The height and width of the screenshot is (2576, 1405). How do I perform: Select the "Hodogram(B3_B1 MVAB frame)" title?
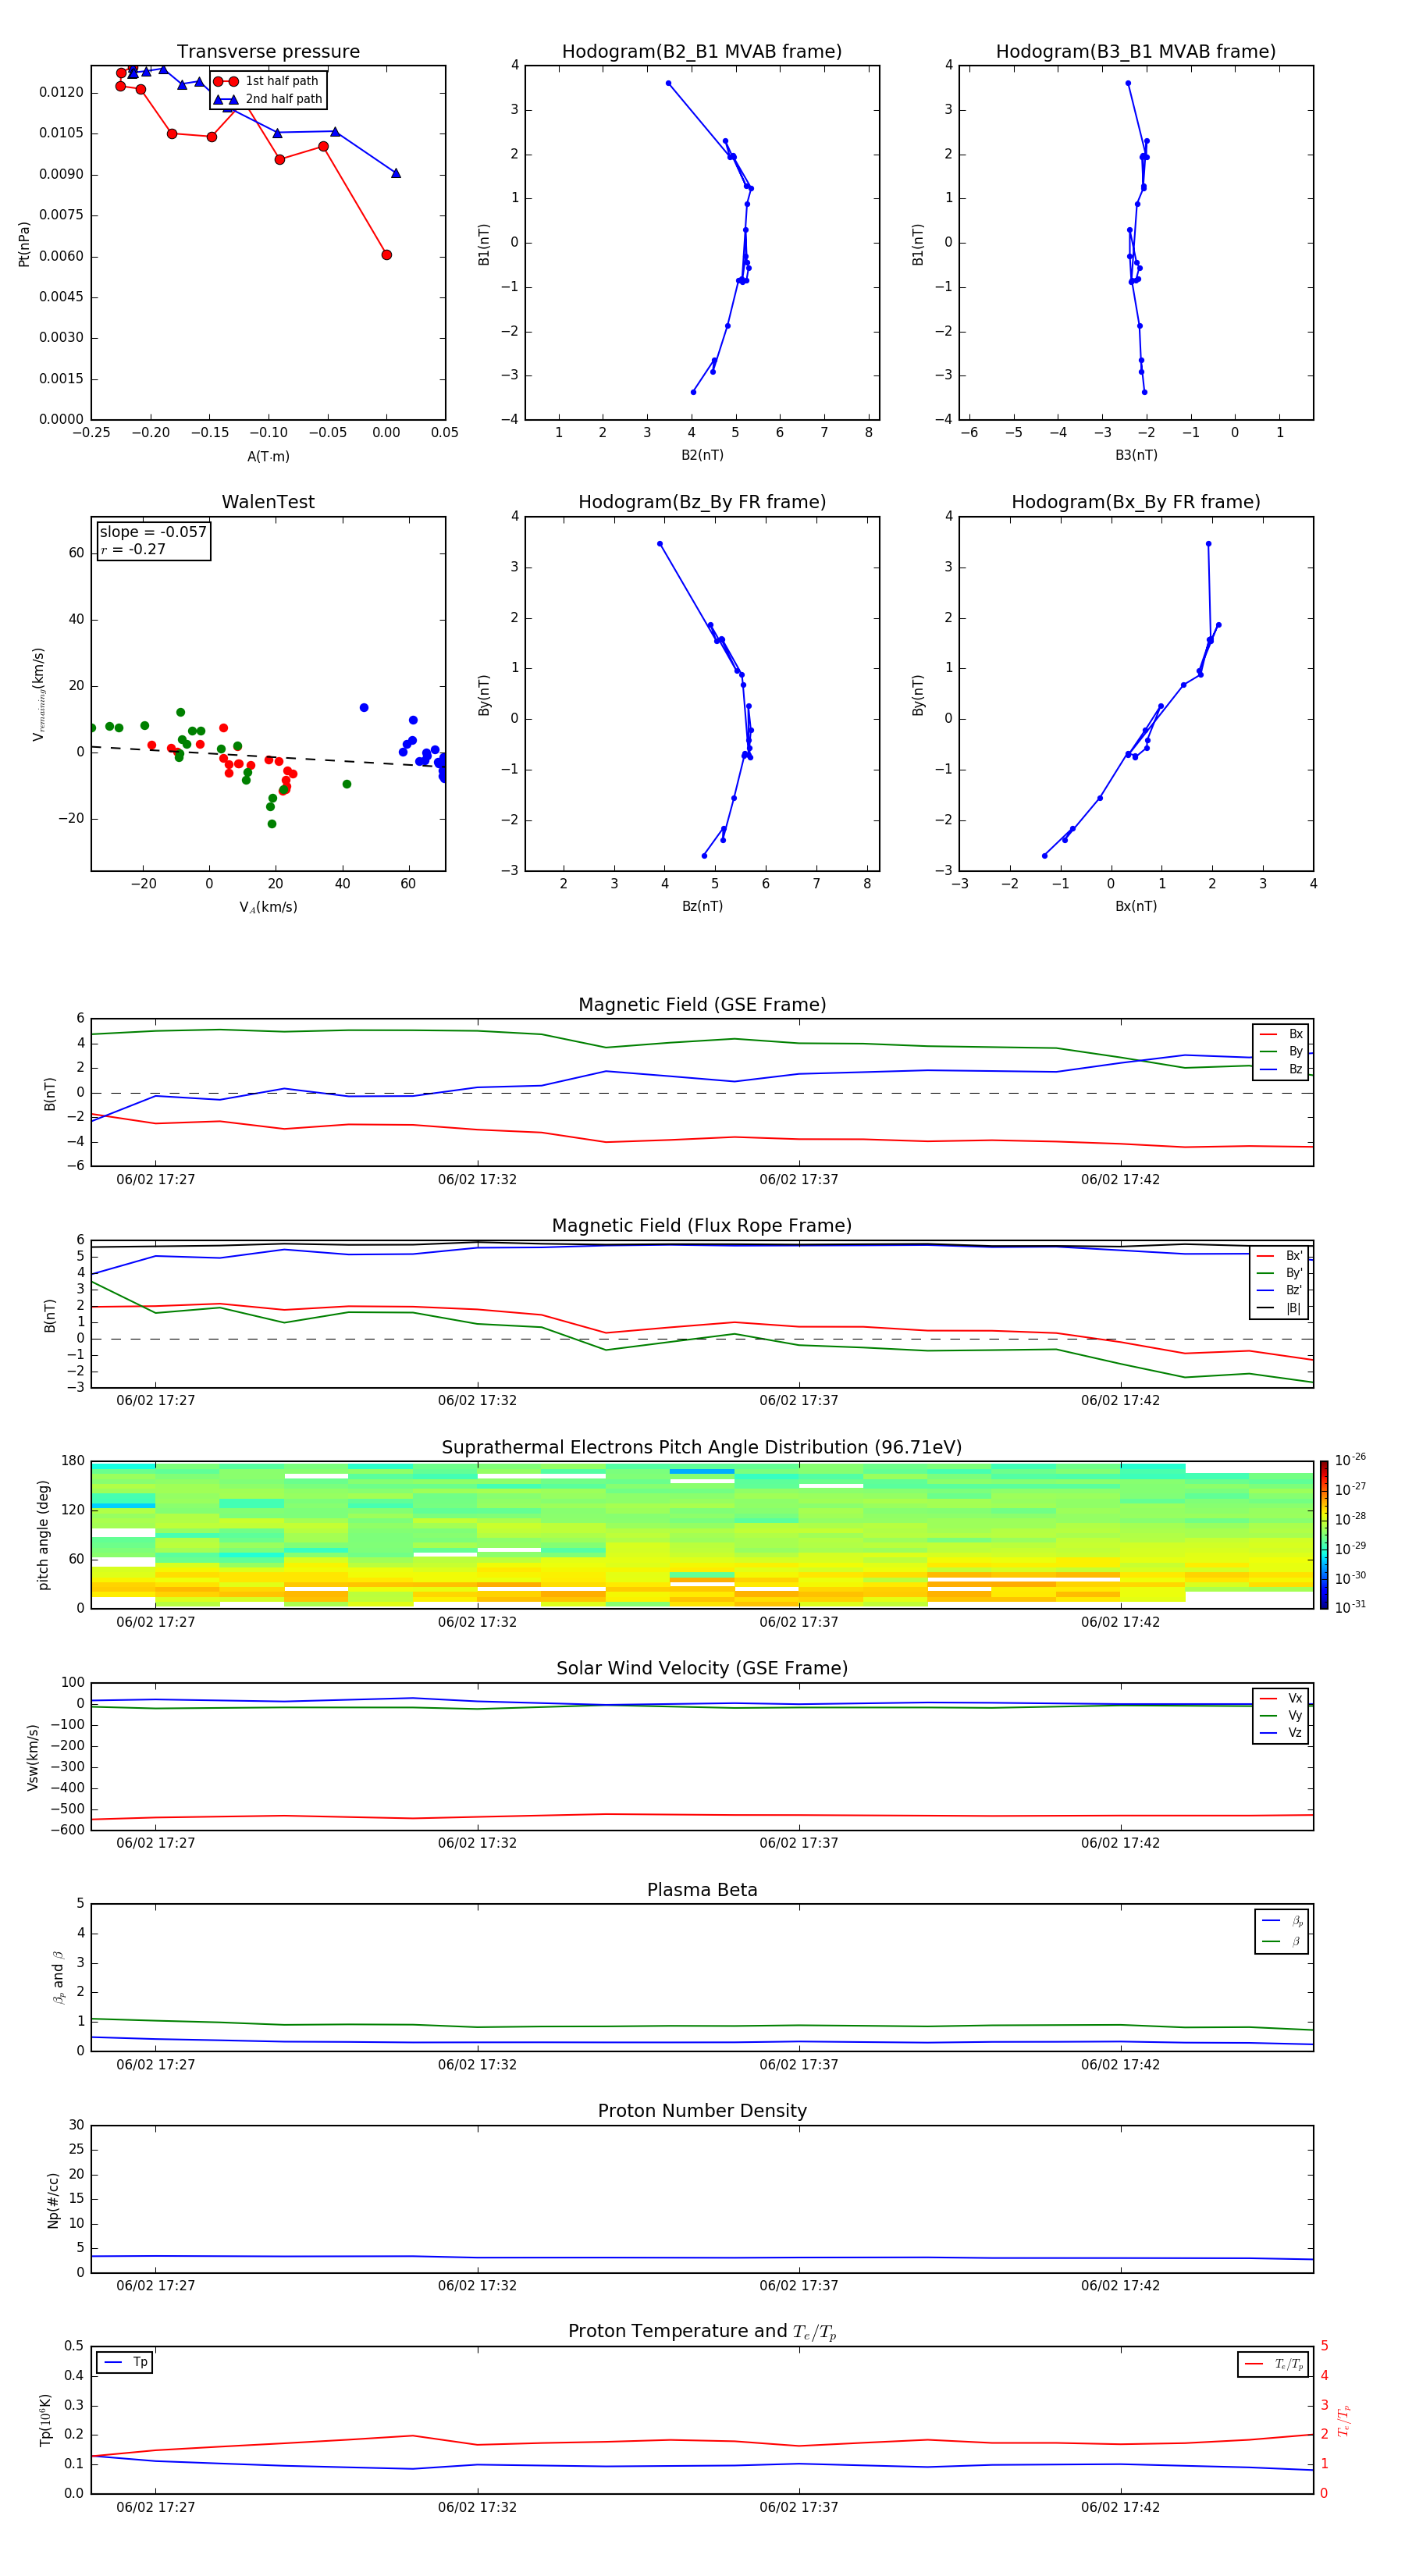(1136, 52)
